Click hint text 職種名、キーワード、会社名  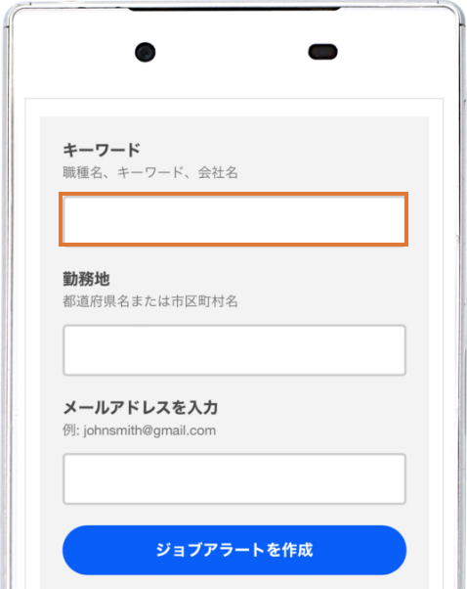150,172
